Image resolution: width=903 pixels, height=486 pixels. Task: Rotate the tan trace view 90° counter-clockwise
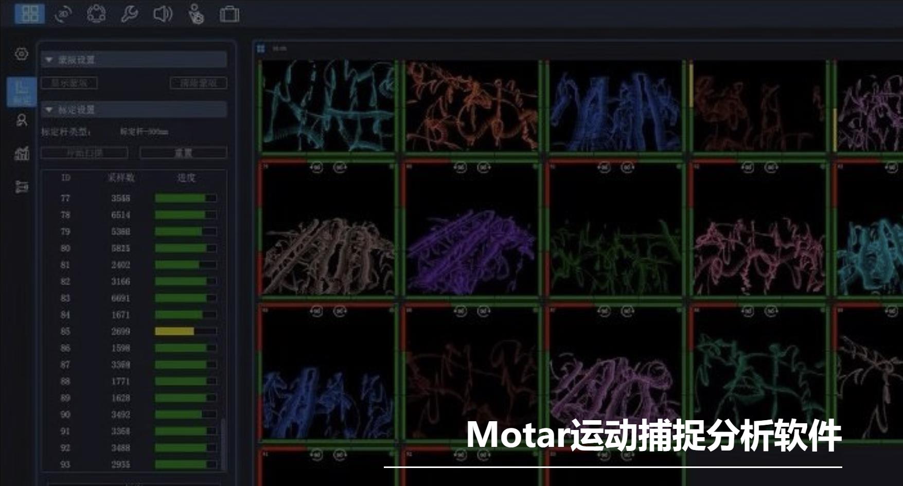(316, 167)
